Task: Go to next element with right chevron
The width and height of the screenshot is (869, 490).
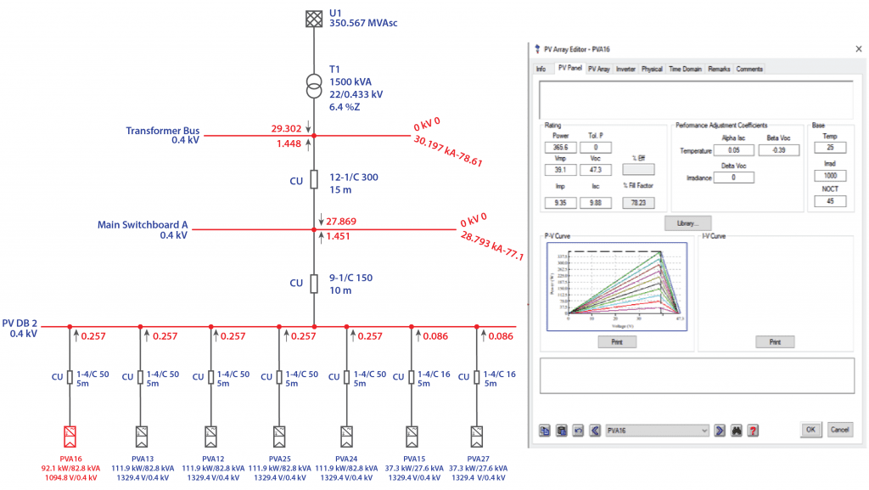Action: [720, 431]
